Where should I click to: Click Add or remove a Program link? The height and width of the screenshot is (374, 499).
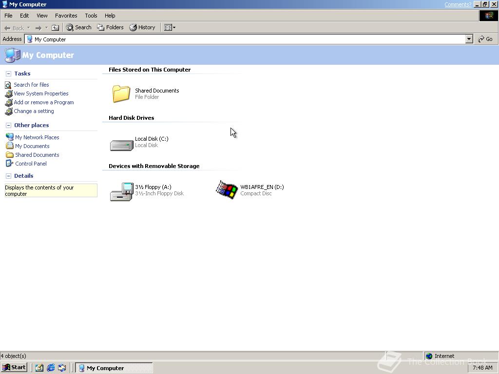tap(43, 102)
